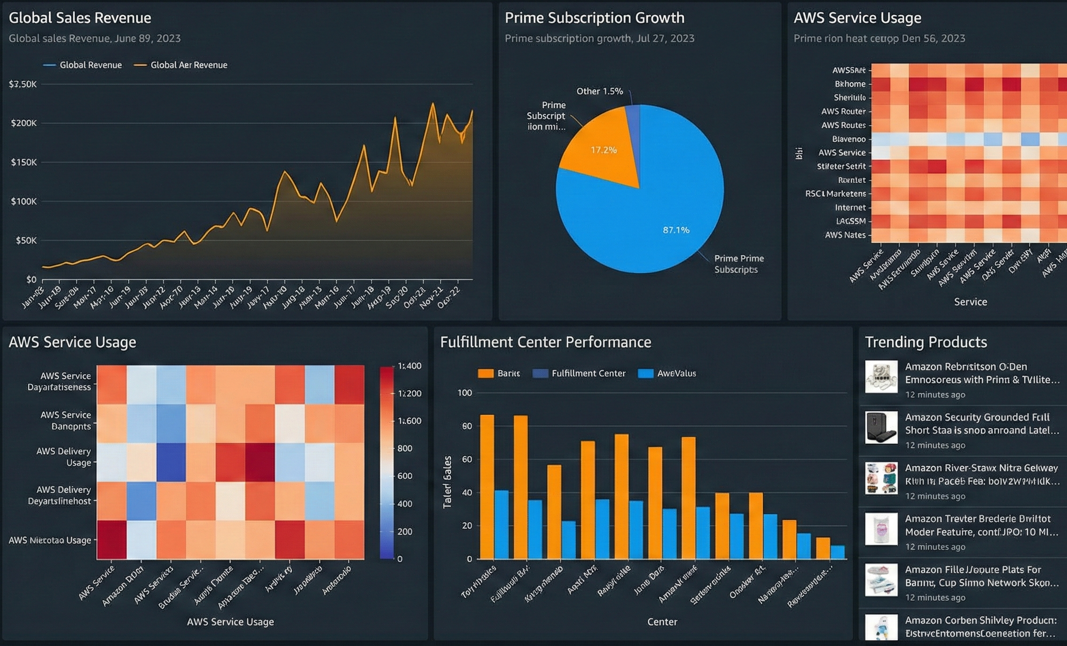Select the orange 17.2% Prime Subscription slice

[604, 150]
